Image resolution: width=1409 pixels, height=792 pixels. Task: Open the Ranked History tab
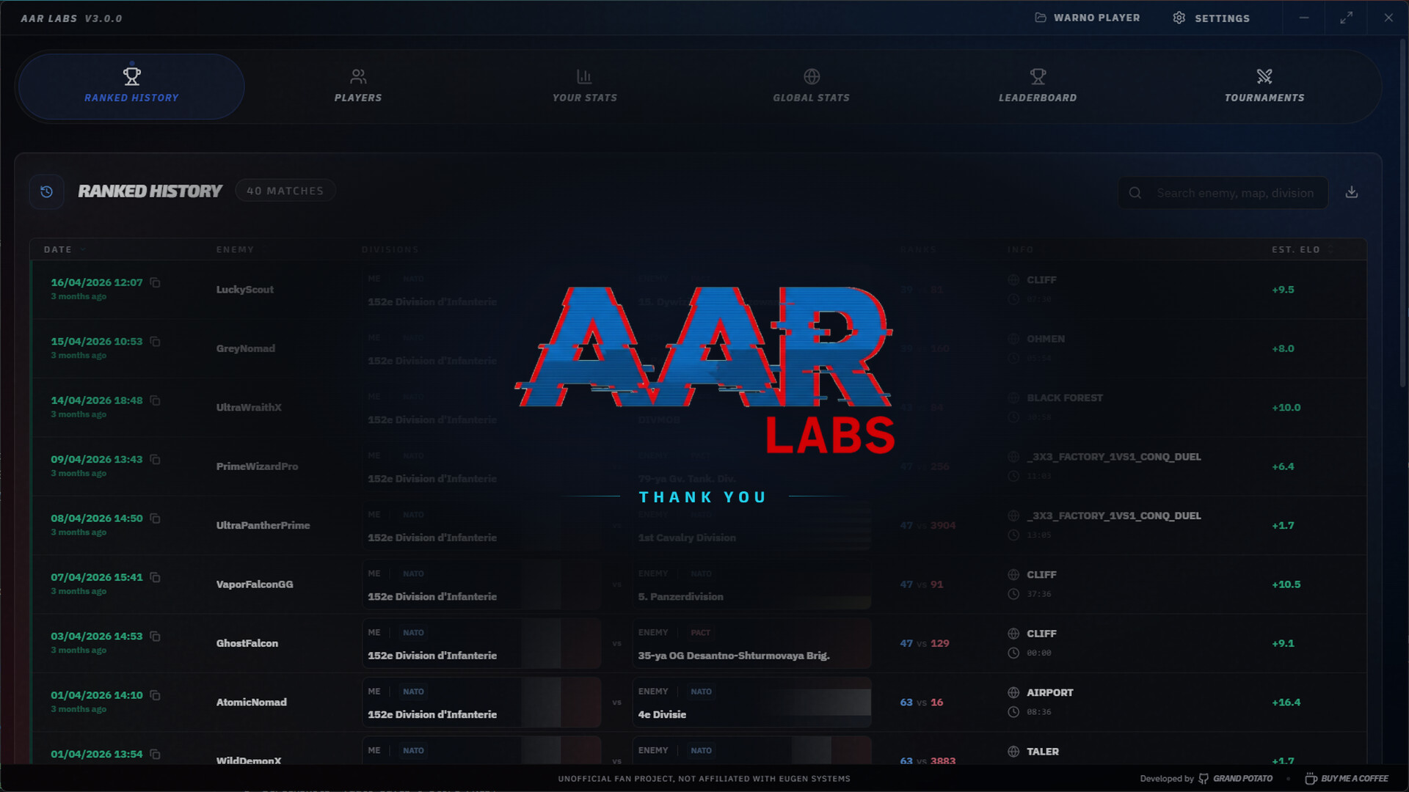point(131,87)
